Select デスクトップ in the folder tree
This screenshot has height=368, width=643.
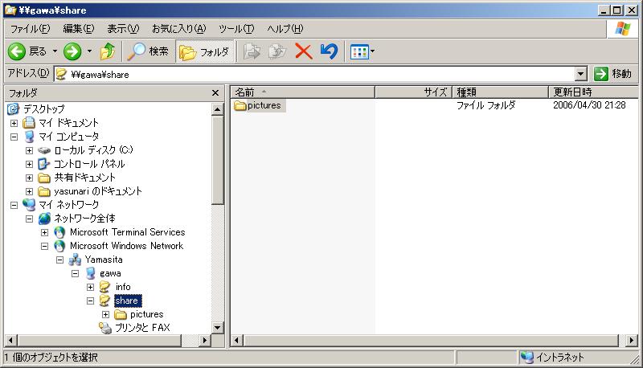[x=44, y=109]
